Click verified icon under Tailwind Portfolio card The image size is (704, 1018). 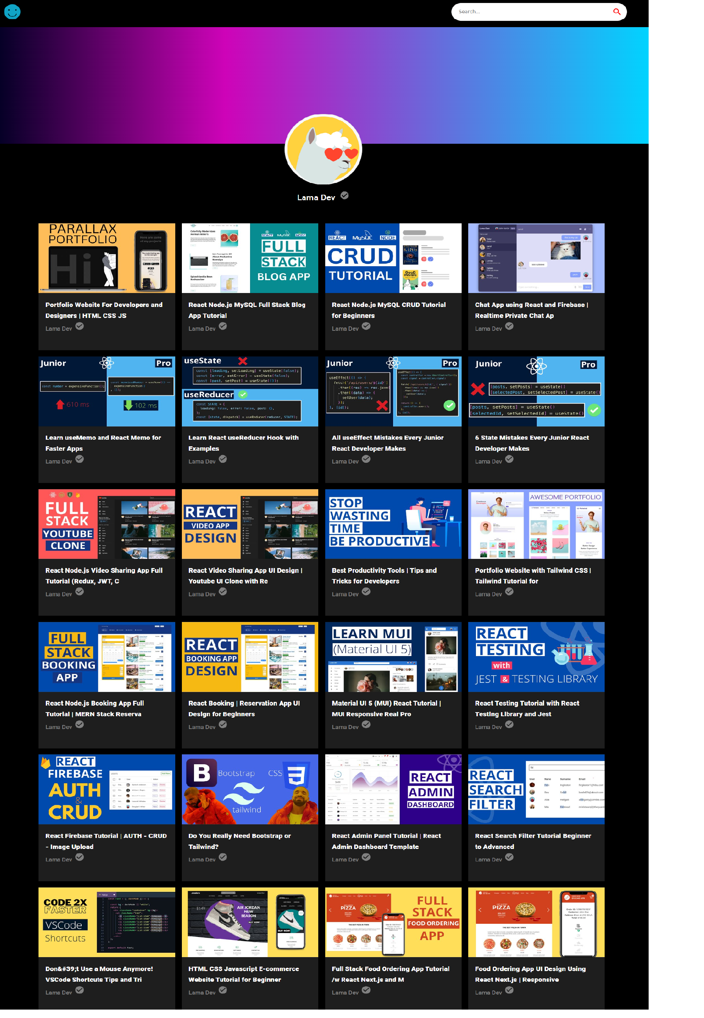coord(509,592)
